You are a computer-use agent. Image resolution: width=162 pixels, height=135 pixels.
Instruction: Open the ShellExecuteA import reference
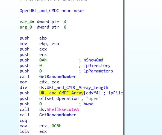coord(63,109)
